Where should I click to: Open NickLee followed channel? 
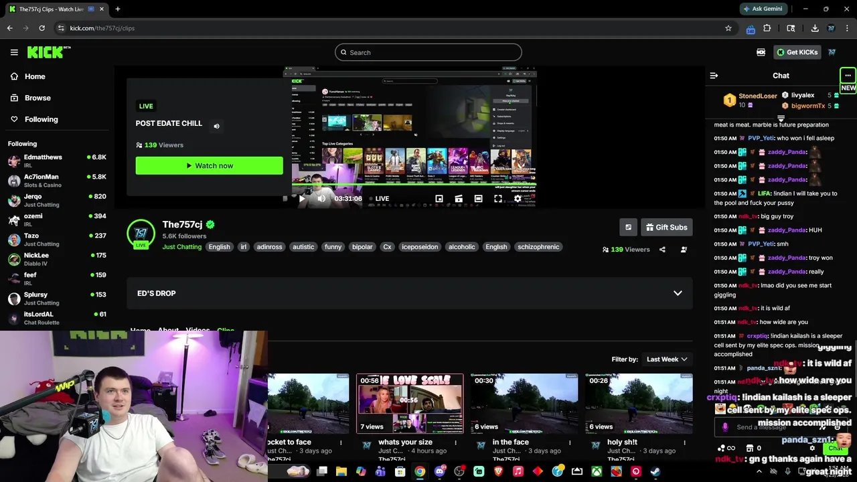[x=57, y=259]
